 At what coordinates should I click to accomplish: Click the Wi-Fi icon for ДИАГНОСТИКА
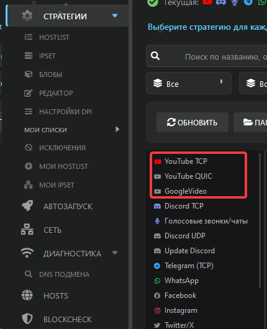pyautogui.click(x=27, y=253)
